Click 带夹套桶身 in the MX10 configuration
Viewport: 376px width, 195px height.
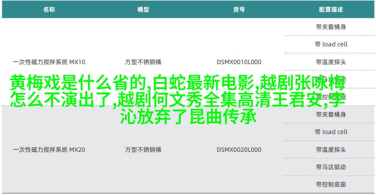coord(331,27)
